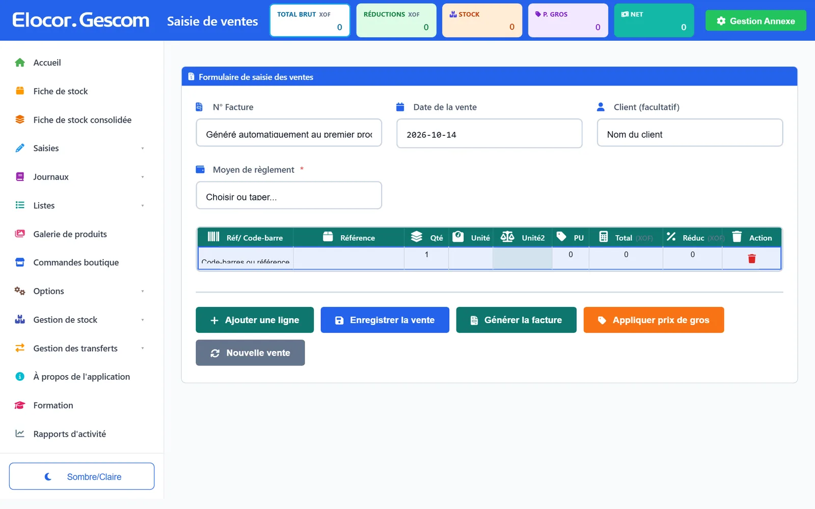Toggle Sombre/Claire theme mode

[x=81, y=476]
